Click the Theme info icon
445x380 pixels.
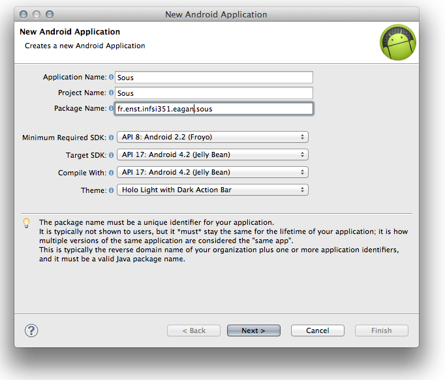coord(111,190)
